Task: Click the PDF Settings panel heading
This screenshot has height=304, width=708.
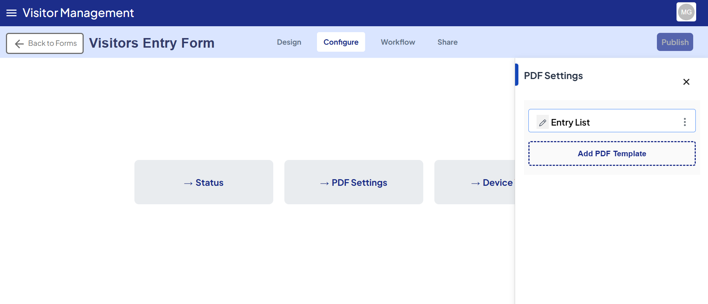Action: (553, 76)
